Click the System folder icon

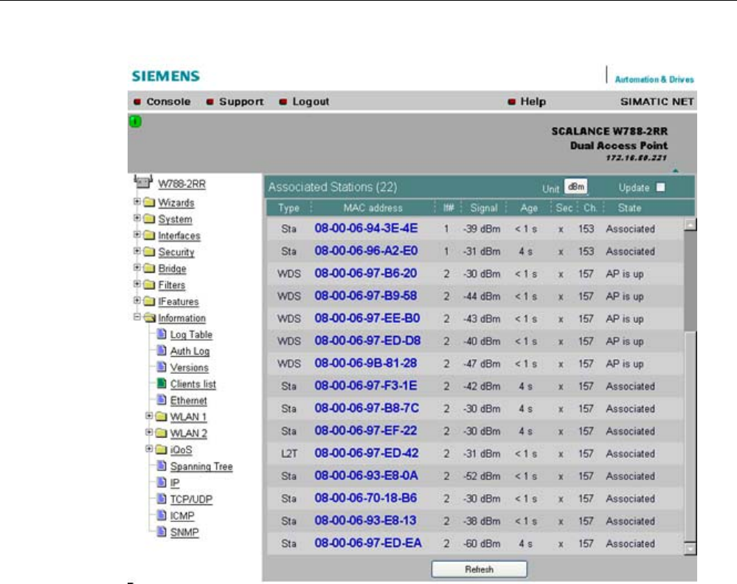pos(150,218)
